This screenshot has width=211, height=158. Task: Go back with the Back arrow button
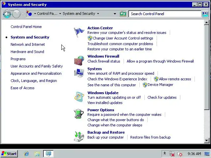[7, 14]
